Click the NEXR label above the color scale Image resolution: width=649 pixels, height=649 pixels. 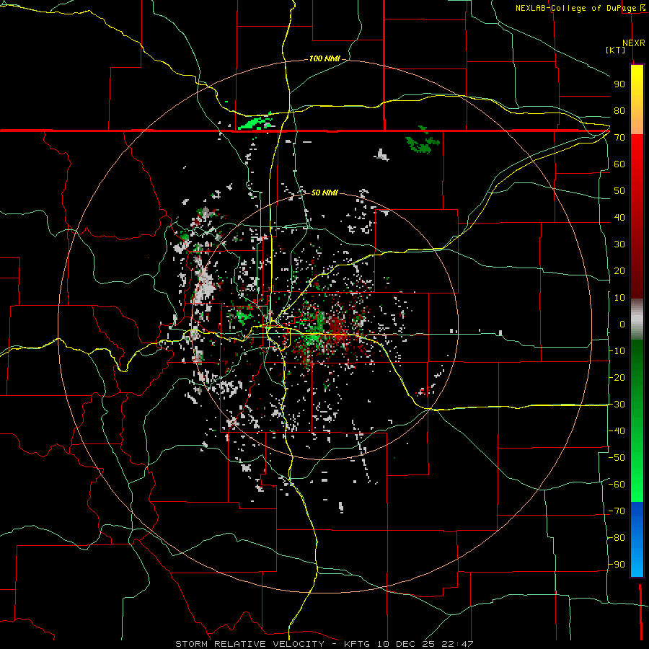(634, 43)
